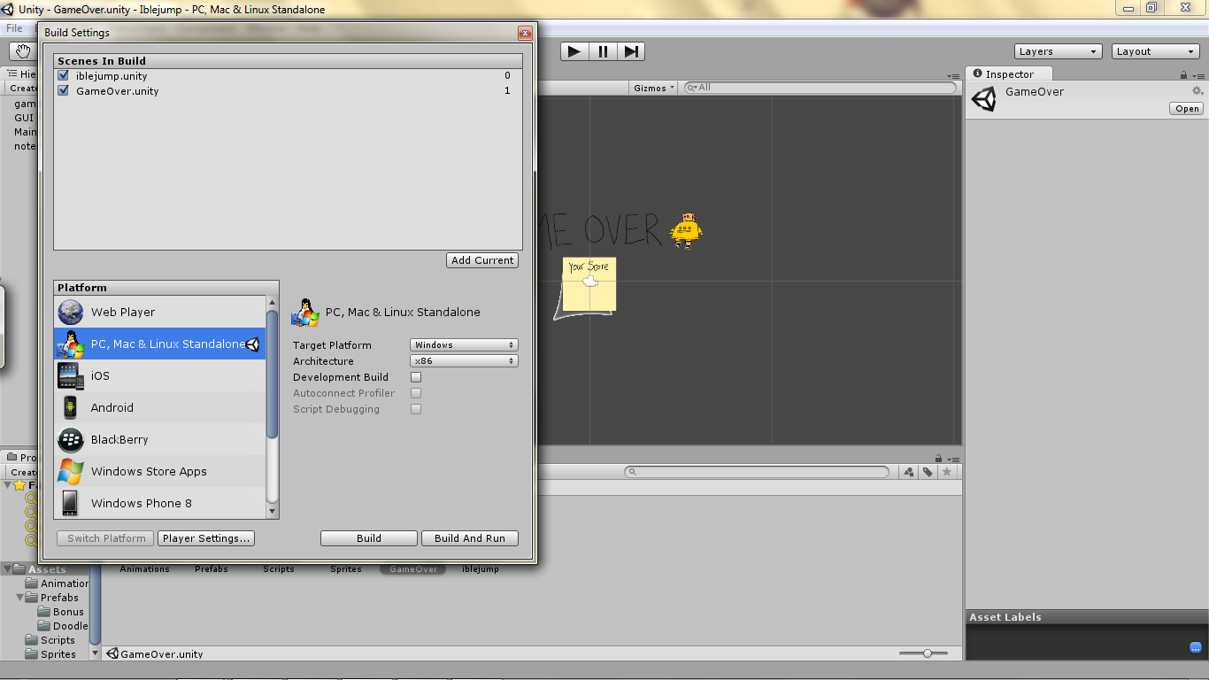
Task: Toggle the Script Debugging checkbox
Action: [416, 409]
